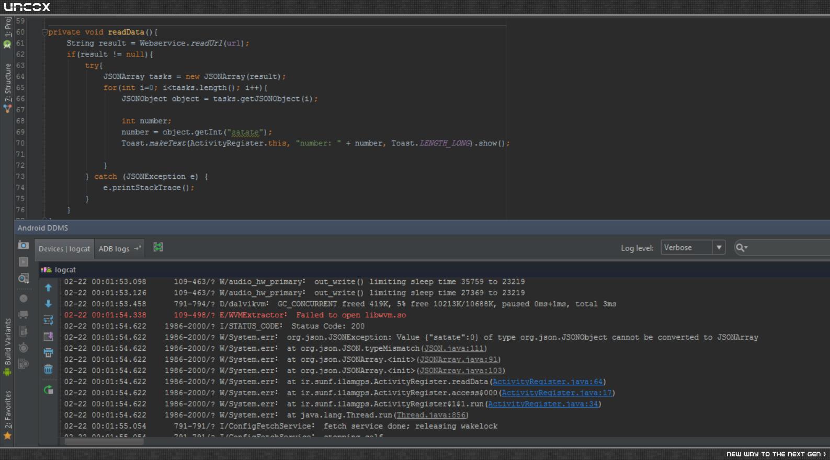Click the Webservice.readUrl(url) code line
Viewport: 830px width, 460px height.
158,43
